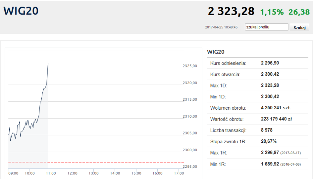The height and width of the screenshot is (179, 313).
Task: Click the 11:00 time axis label
Action: coord(51,173)
